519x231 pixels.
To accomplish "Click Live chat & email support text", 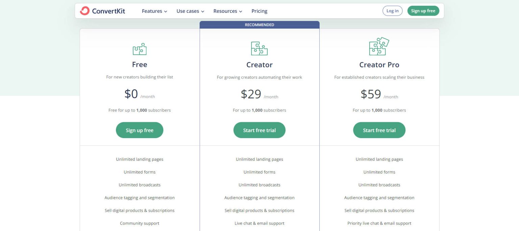I will click(259, 223).
